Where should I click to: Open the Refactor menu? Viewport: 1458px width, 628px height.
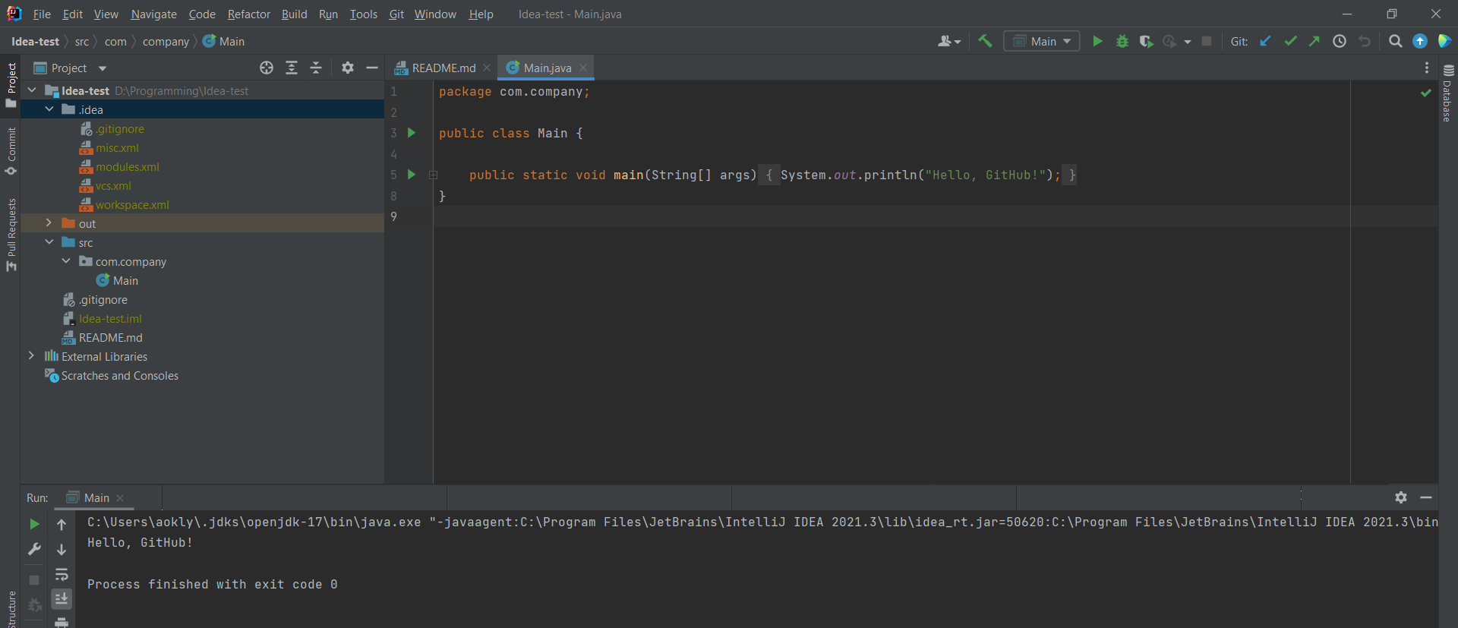[x=248, y=14]
